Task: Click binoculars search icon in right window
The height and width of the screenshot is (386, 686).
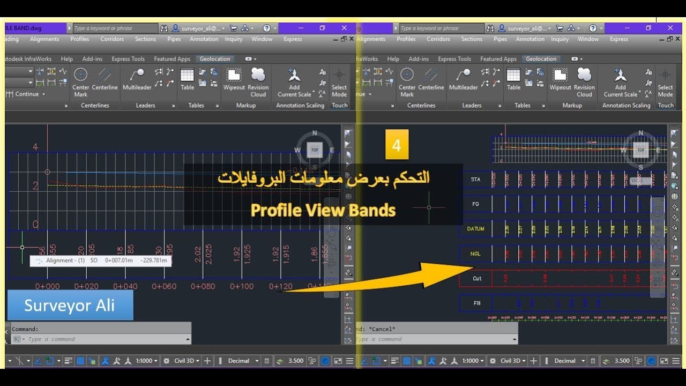Action: click(x=490, y=28)
